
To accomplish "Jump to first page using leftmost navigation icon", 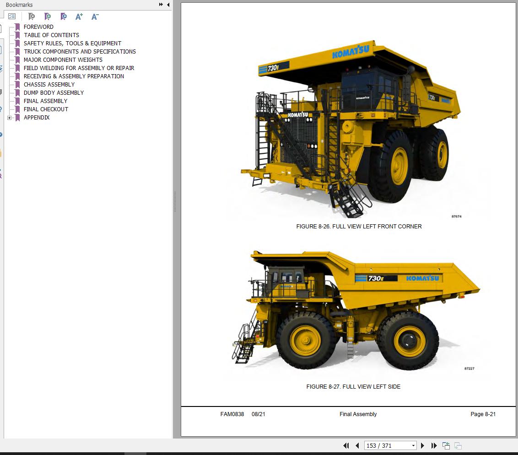I will pyautogui.click(x=346, y=445).
